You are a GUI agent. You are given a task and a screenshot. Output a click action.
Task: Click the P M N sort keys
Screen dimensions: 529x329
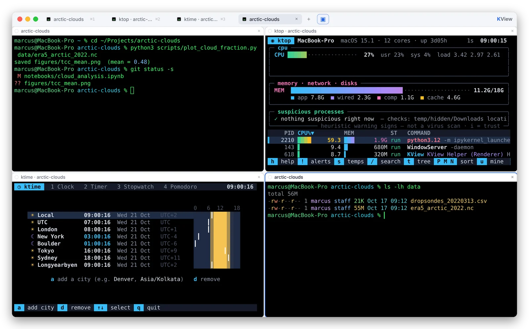pos(445,161)
